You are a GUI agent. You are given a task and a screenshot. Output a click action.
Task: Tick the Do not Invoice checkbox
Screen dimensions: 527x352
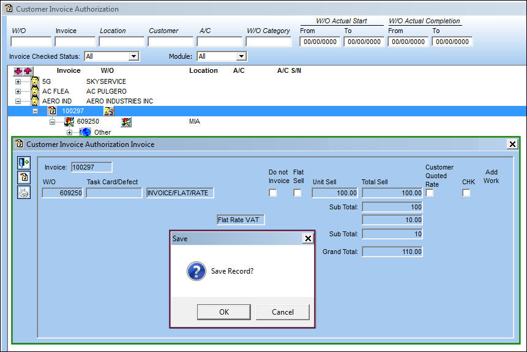click(273, 193)
